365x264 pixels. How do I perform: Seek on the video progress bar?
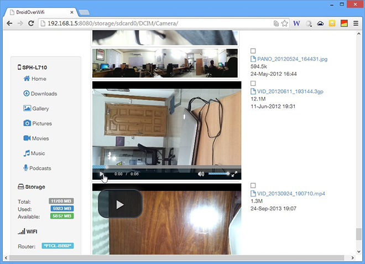pyautogui.click(x=166, y=167)
